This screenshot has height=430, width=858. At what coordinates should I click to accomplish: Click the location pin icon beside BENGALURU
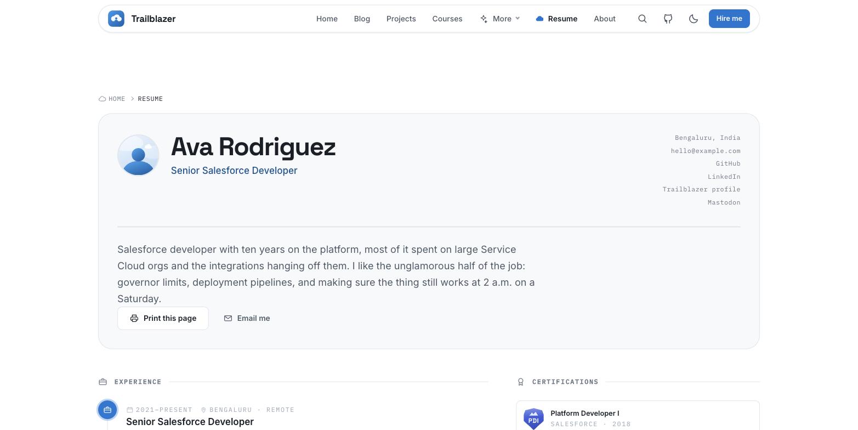click(203, 410)
